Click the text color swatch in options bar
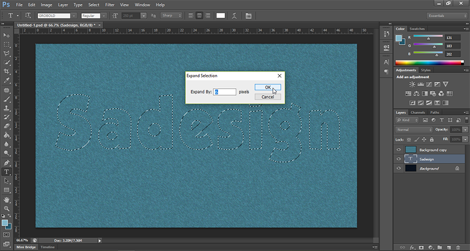This screenshot has width=470, height=251. 221,16
